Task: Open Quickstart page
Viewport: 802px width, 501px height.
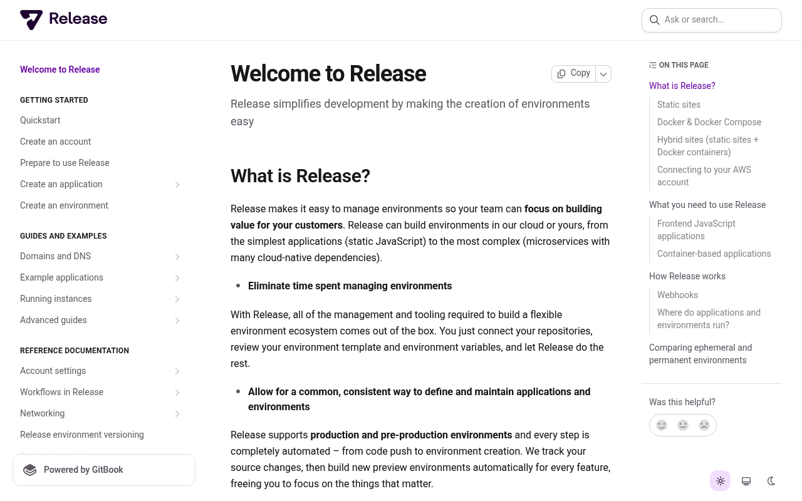Action: [40, 120]
